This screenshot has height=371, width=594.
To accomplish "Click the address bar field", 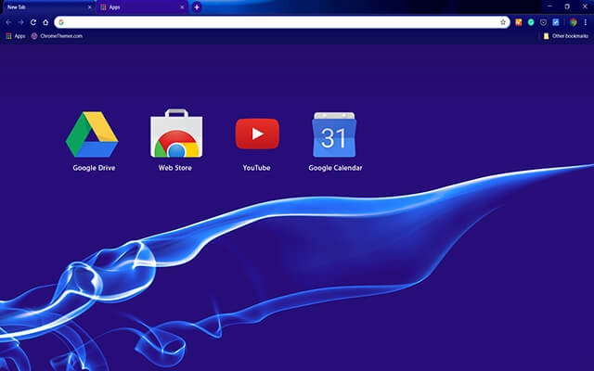I will (x=282, y=22).
